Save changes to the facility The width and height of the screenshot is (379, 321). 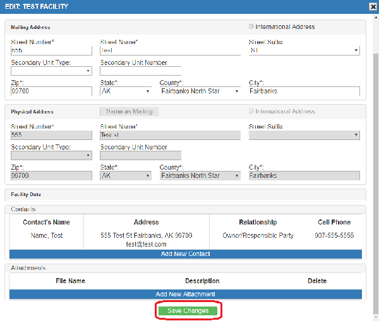[188, 311]
